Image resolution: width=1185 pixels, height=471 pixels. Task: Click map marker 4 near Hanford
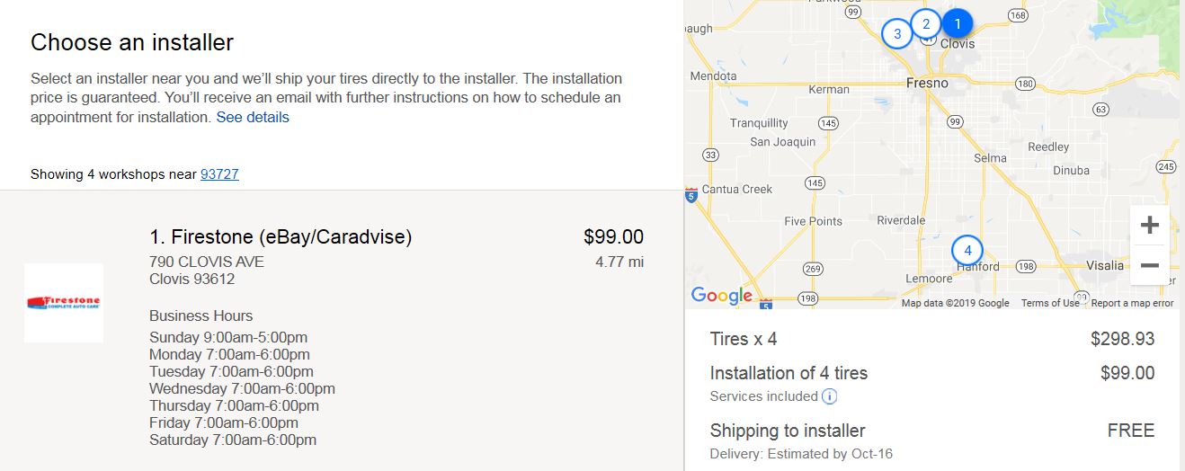pos(967,250)
